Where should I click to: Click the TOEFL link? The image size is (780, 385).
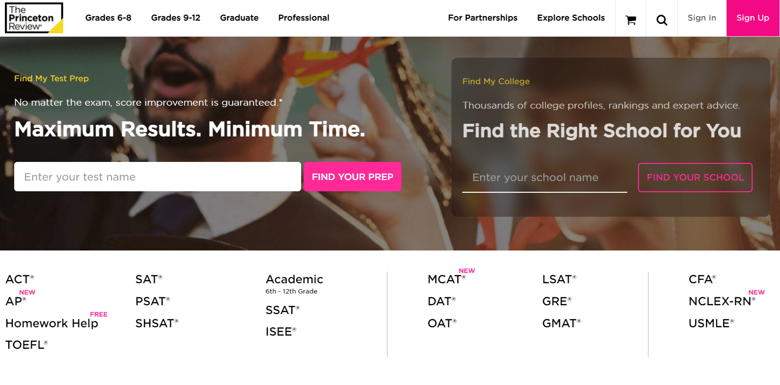(25, 344)
